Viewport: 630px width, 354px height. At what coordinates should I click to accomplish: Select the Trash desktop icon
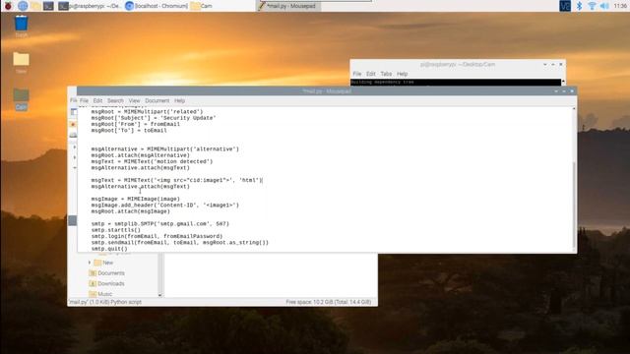(21, 27)
